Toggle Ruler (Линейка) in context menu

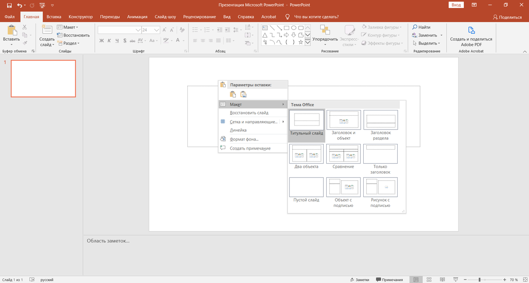(x=238, y=130)
